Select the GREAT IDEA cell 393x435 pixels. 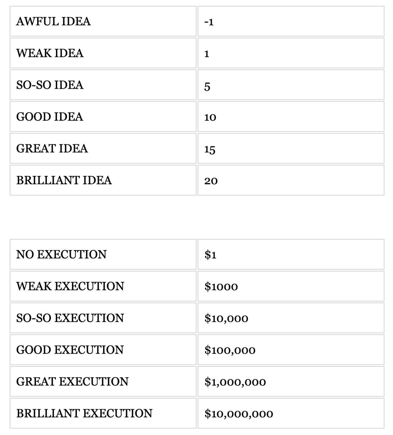click(x=52, y=149)
